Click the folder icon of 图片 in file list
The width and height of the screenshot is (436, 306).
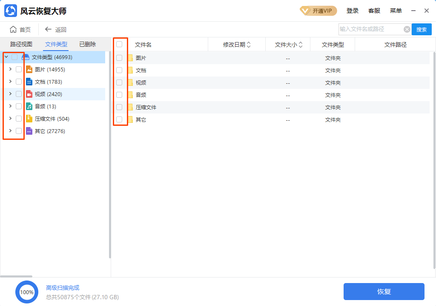point(130,58)
